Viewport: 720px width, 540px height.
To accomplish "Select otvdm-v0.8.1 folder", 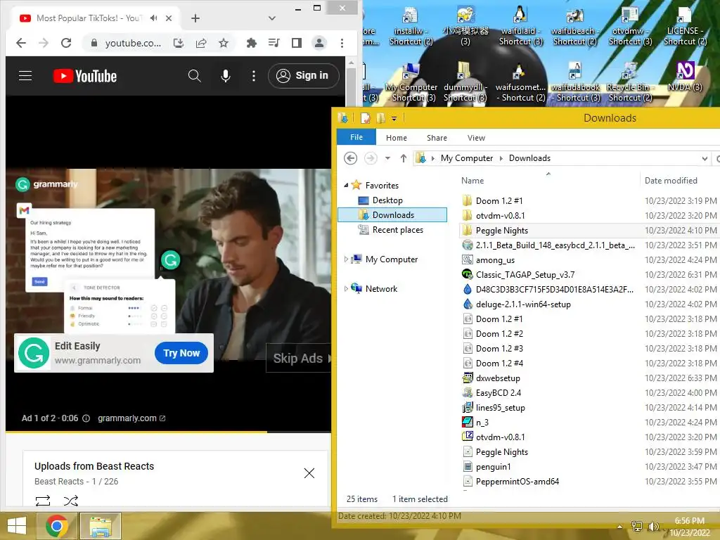I will (500, 215).
